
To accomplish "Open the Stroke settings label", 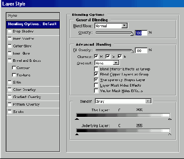I will point(18,112).
